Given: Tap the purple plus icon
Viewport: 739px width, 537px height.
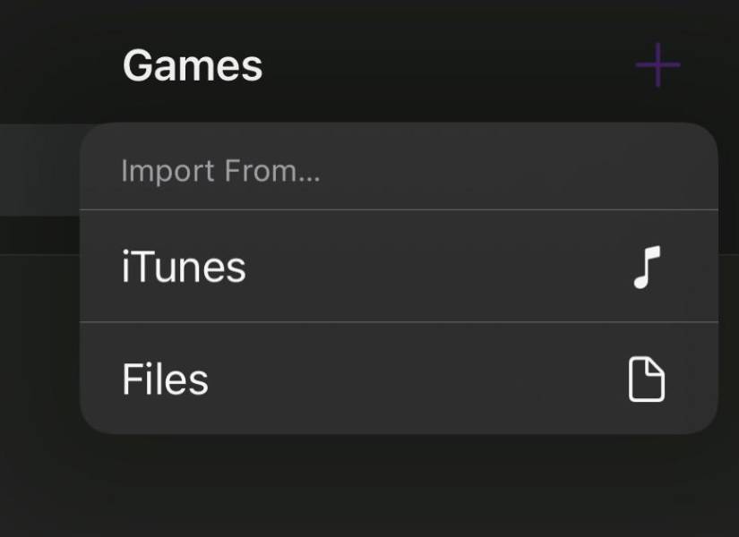Looking at the screenshot, I should 657,65.
